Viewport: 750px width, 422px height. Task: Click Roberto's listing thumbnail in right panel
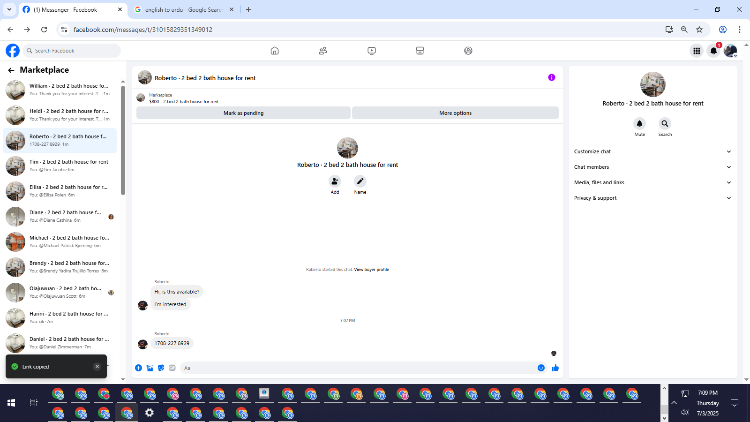(x=653, y=84)
